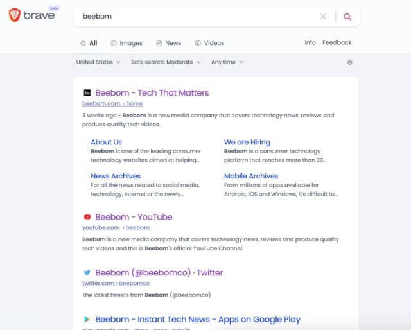This screenshot has height=330, width=411.
Task: Click the Brave lion logo
Action: pos(15,15)
